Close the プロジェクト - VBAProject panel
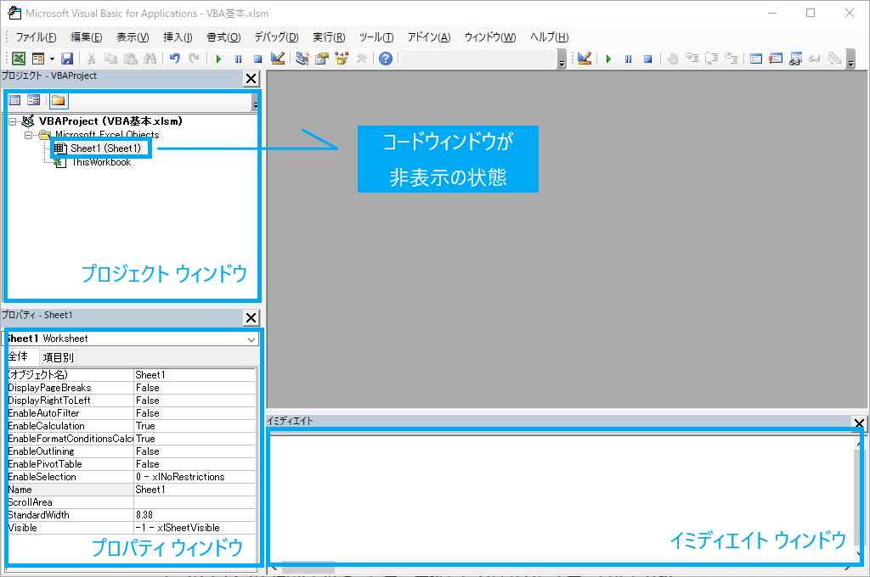870x577 pixels. [251, 79]
